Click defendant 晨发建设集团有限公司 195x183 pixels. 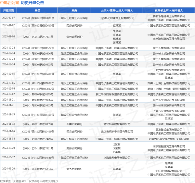click(x=169, y=130)
